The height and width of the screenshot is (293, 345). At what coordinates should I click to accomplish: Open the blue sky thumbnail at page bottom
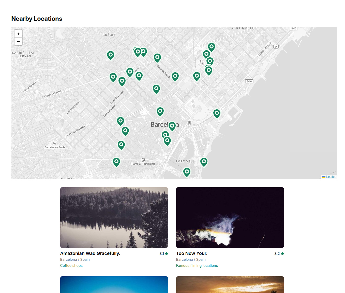tap(114, 285)
